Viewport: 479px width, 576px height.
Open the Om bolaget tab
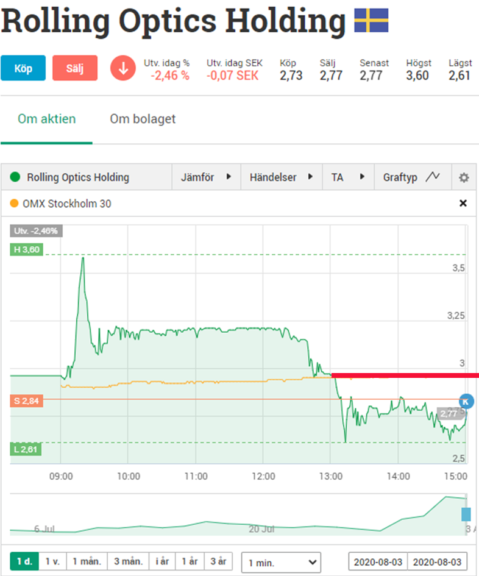tap(143, 119)
